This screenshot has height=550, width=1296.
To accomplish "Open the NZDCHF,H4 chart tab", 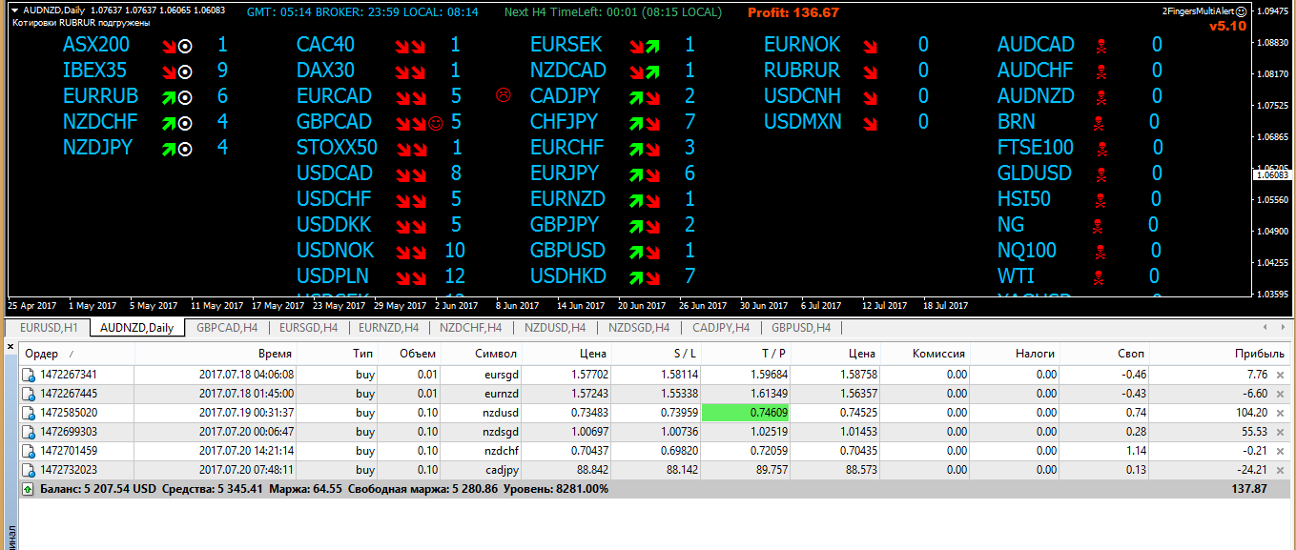I will point(470,328).
